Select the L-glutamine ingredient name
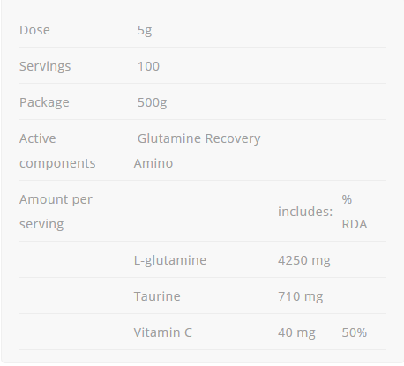Screen dimensions: 404x366 click(170, 261)
